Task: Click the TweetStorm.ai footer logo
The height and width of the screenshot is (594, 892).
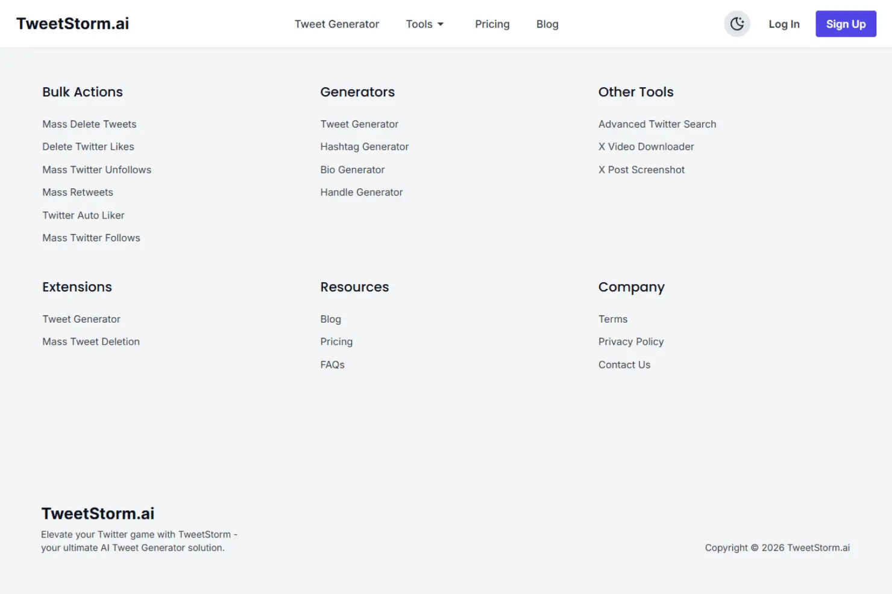Action: point(98,513)
